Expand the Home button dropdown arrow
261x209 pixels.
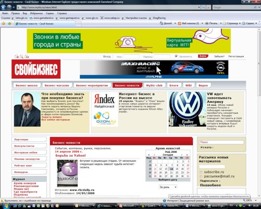point(175,24)
